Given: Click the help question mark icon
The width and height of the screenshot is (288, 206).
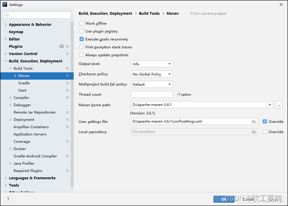Looking at the screenshot, I should pos(8,199).
